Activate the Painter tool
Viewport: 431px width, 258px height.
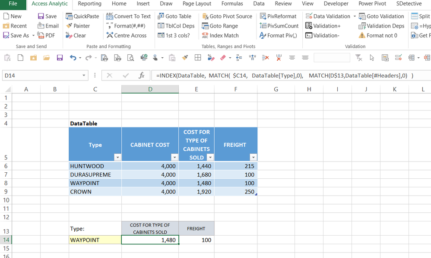78,26
